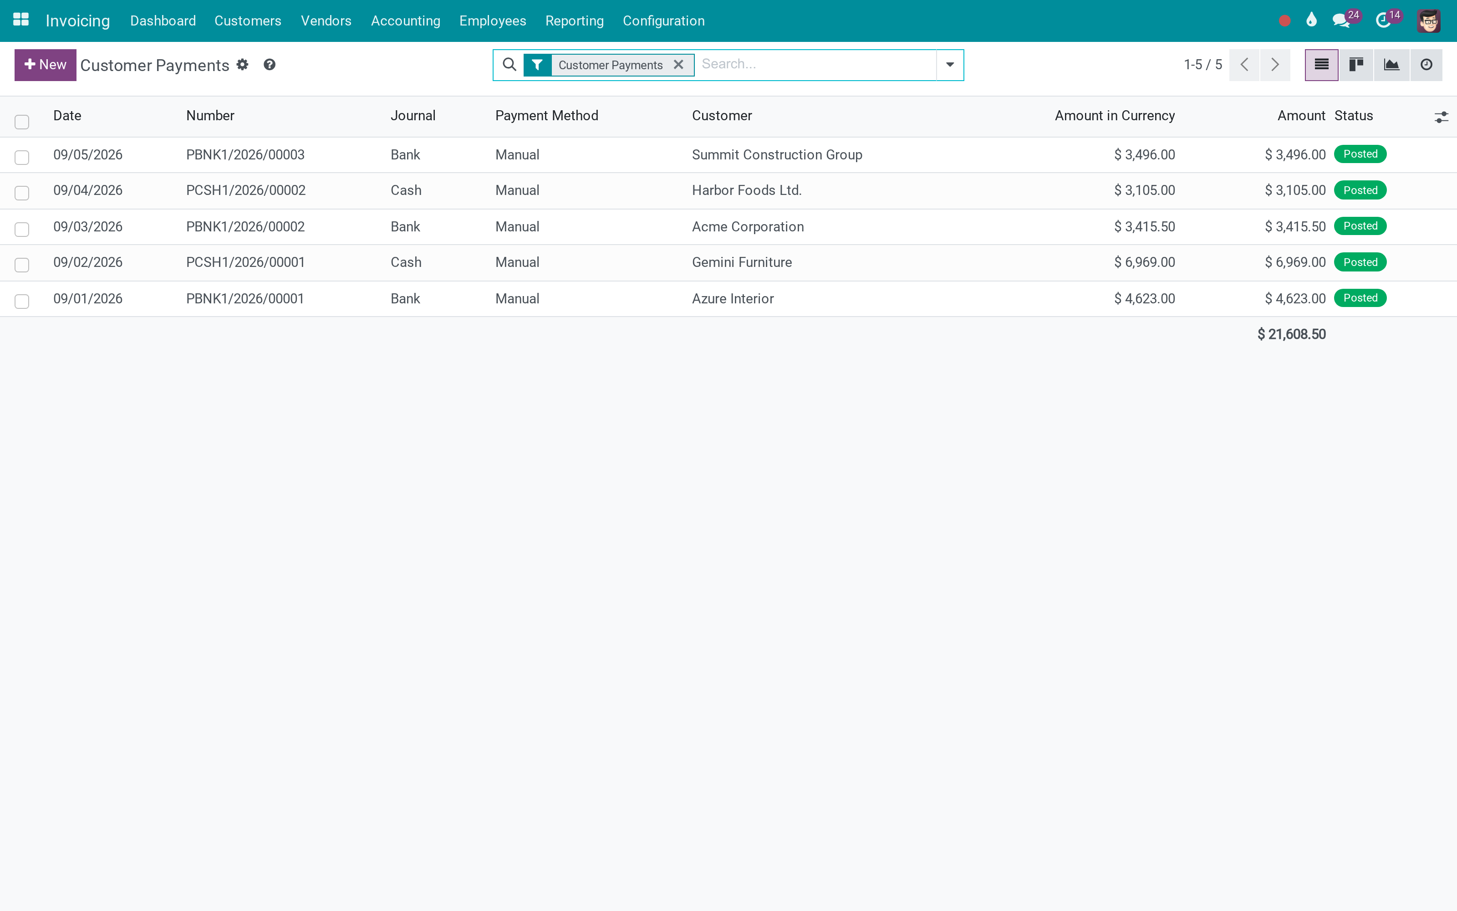Click the 1-5 / 5 pager counter
The image size is (1457, 911).
click(1202, 65)
